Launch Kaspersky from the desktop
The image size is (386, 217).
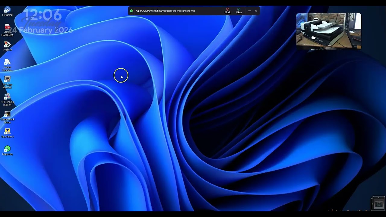coord(7,150)
